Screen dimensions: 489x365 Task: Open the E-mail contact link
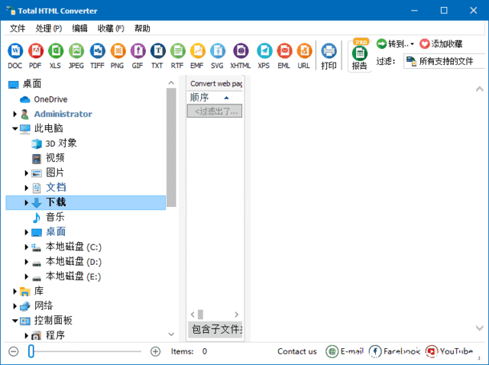(345, 351)
